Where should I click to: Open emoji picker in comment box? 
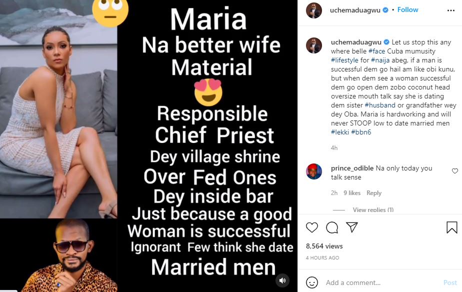click(312, 282)
